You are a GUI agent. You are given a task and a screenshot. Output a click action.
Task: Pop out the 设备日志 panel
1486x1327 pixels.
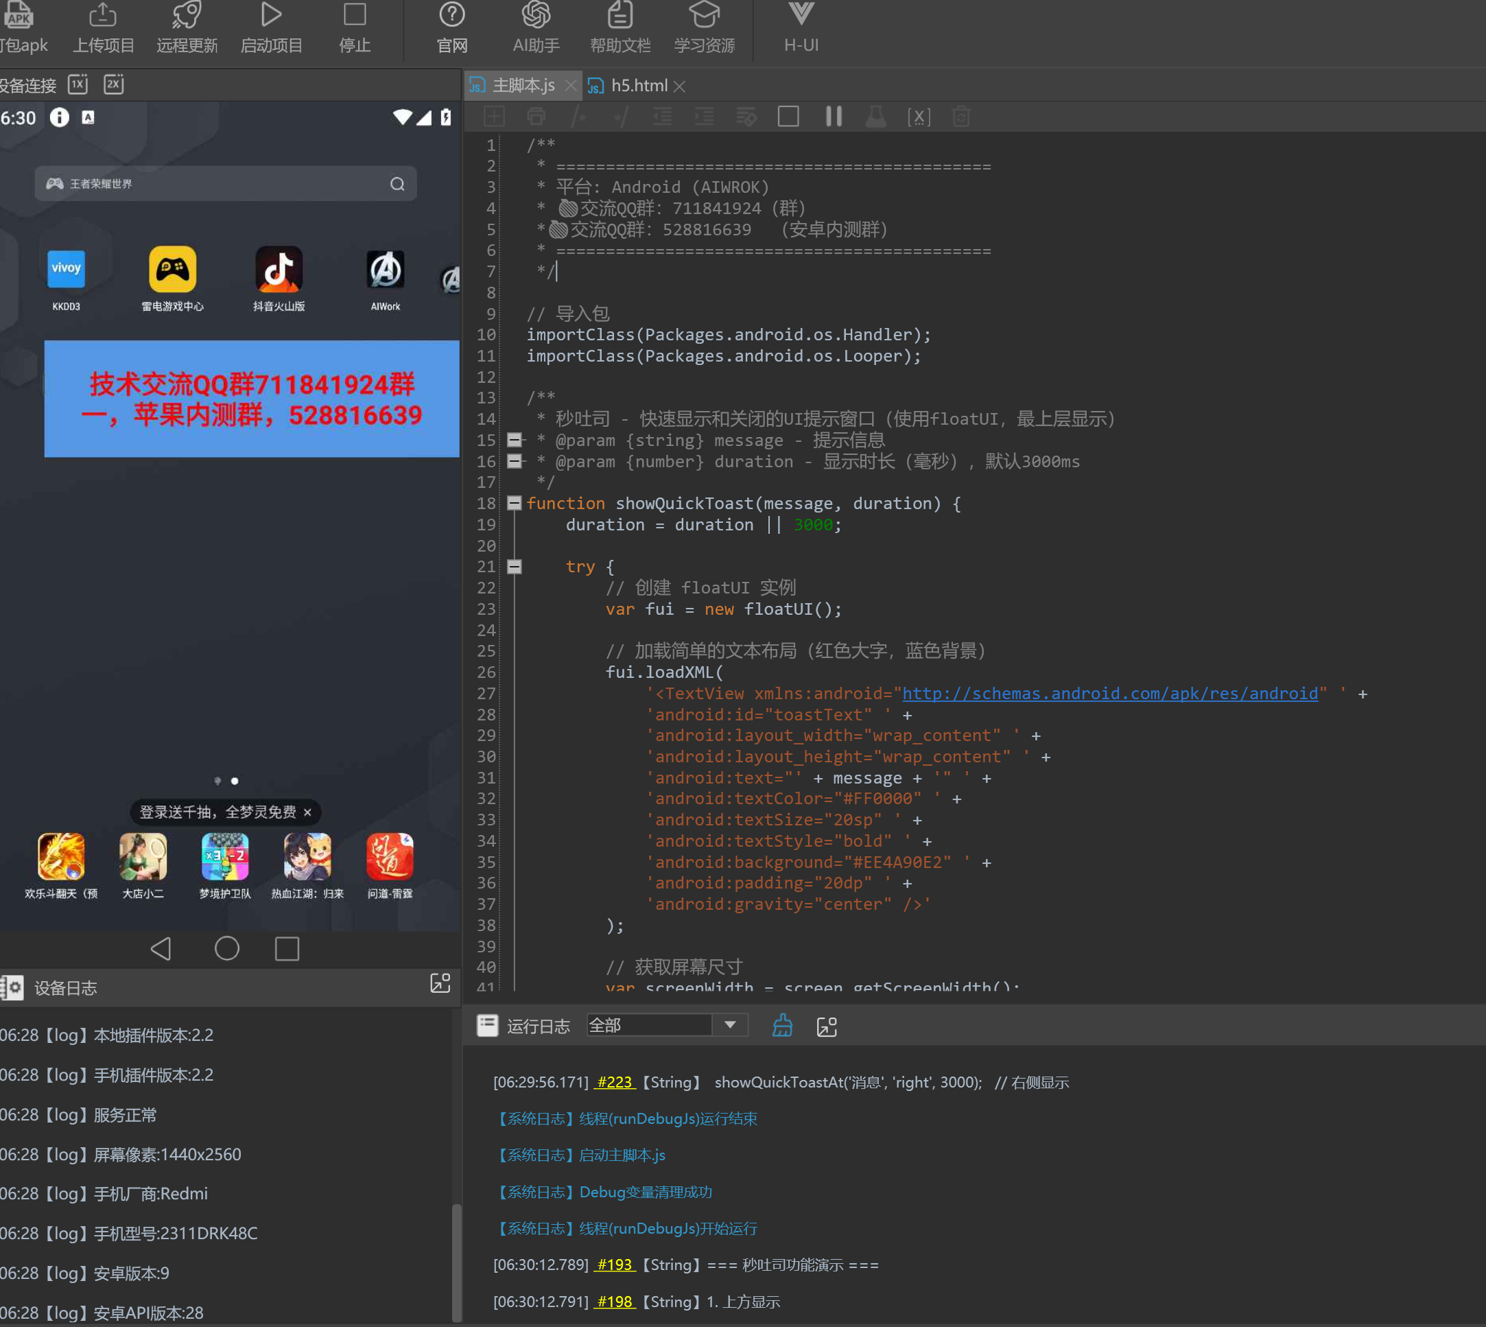pos(440,983)
